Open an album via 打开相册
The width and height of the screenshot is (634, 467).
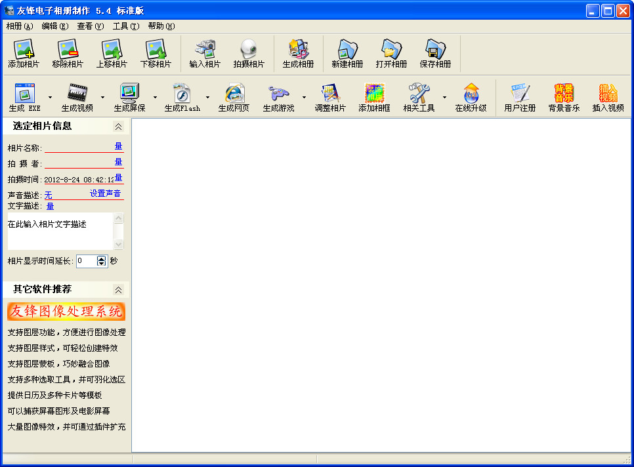tap(391, 54)
